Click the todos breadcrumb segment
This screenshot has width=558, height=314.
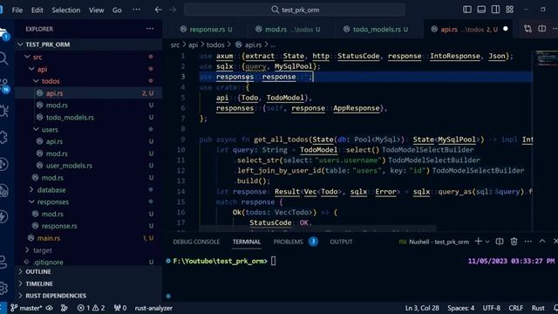click(215, 44)
